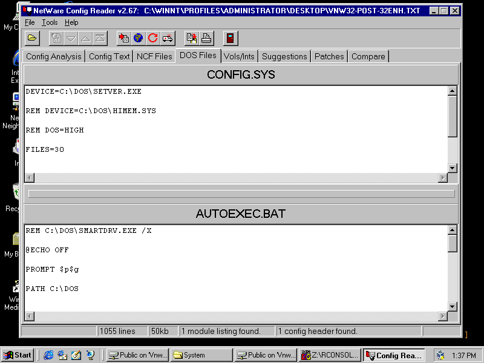Click the PATH C:\DOS line
The image size is (484, 363).
(52, 289)
